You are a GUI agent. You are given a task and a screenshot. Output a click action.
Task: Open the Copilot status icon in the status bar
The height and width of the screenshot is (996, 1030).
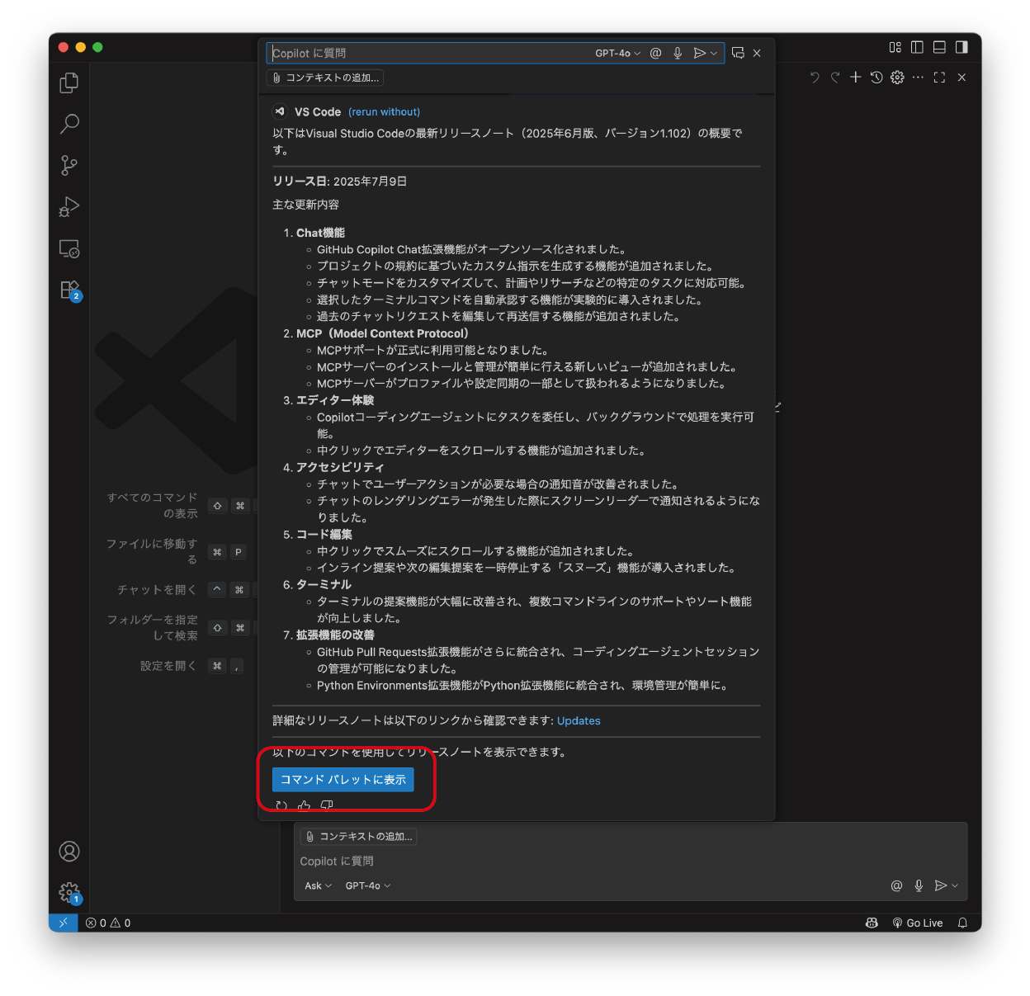click(x=872, y=923)
